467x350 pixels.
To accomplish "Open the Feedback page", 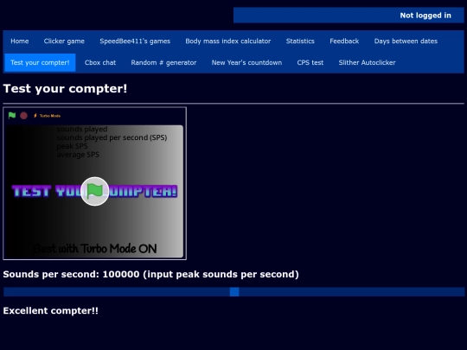I will point(344,41).
